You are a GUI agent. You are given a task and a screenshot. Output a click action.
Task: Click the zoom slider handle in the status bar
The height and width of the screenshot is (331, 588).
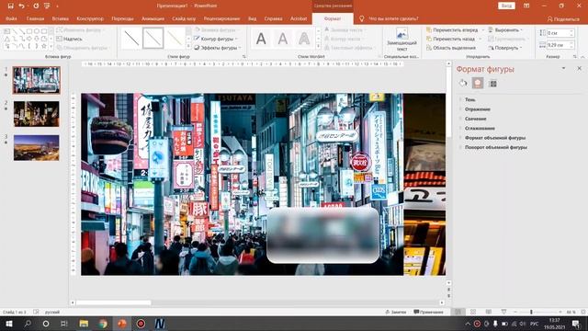531,312
